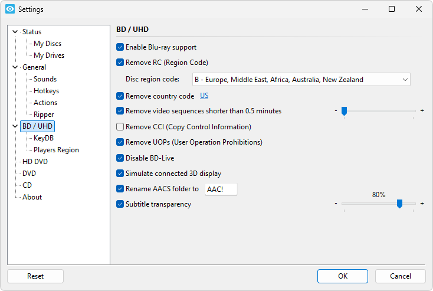Click the AACS folder rename text field

point(221,189)
